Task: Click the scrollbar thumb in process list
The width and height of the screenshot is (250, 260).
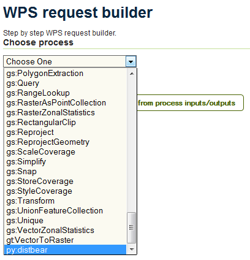Action: pos(131,227)
